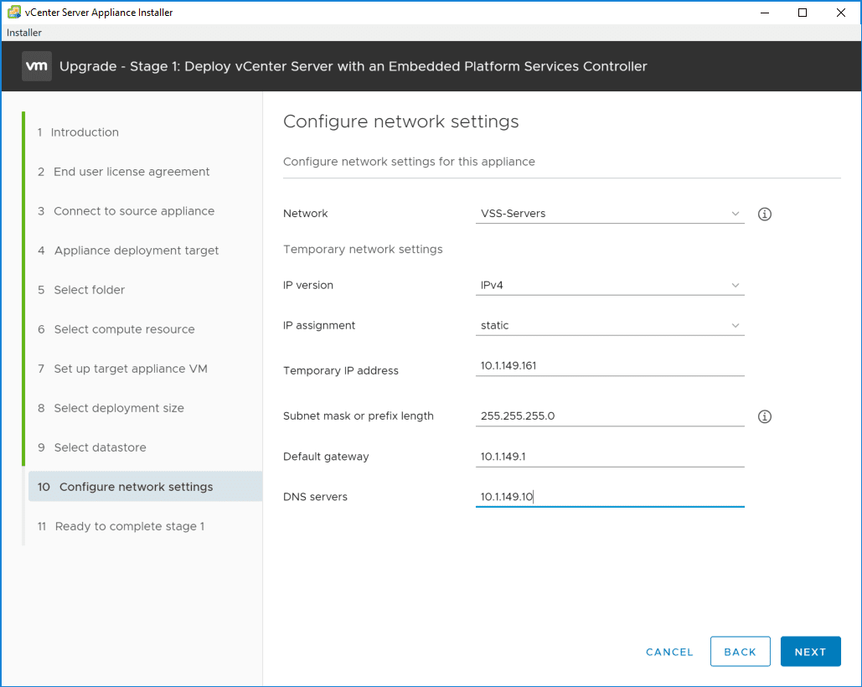This screenshot has height=687, width=862.
Task: Open the IP assignment static dropdown
Action: [609, 326]
